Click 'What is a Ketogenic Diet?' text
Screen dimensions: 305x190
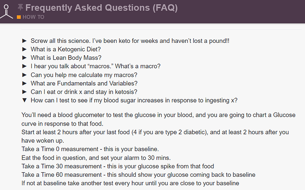click(x=66, y=49)
